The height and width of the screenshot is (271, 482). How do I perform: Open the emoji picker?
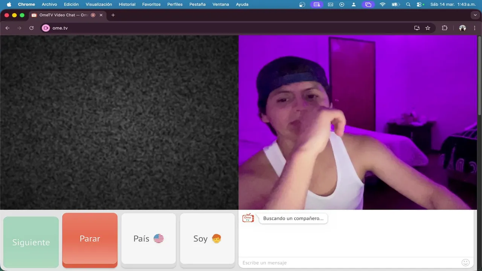coord(465,262)
